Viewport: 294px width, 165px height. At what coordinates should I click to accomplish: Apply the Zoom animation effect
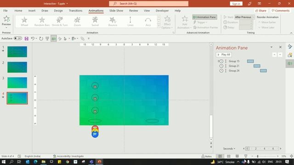point(77,22)
